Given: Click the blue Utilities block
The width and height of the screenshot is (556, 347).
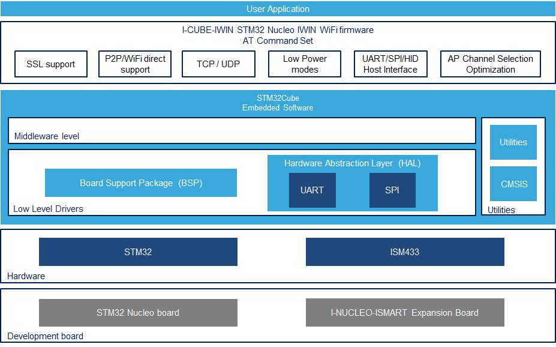Looking at the screenshot, I should coord(513,142).
